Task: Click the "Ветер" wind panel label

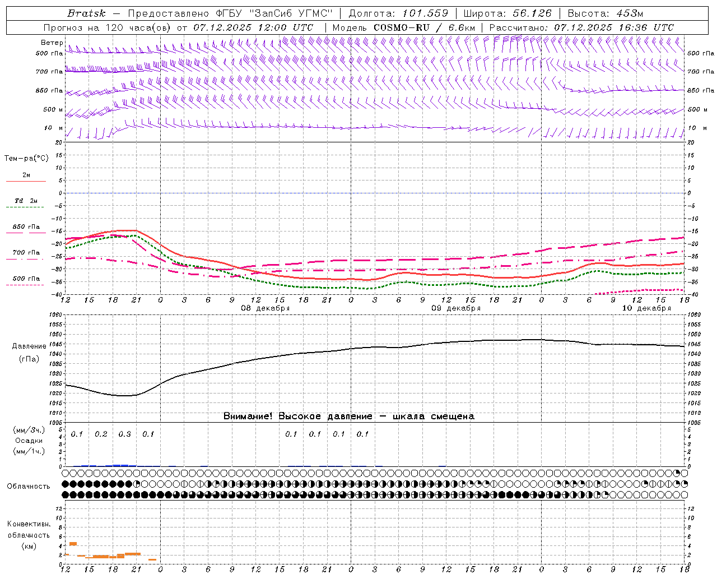Action: click(52, 43)
